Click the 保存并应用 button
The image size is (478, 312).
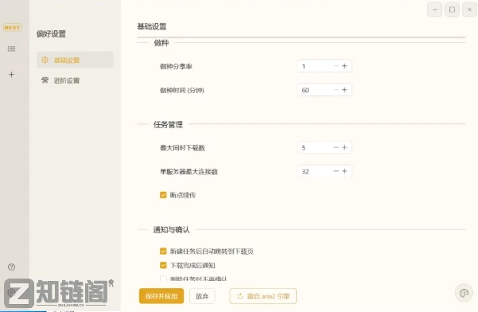[161, 296]
